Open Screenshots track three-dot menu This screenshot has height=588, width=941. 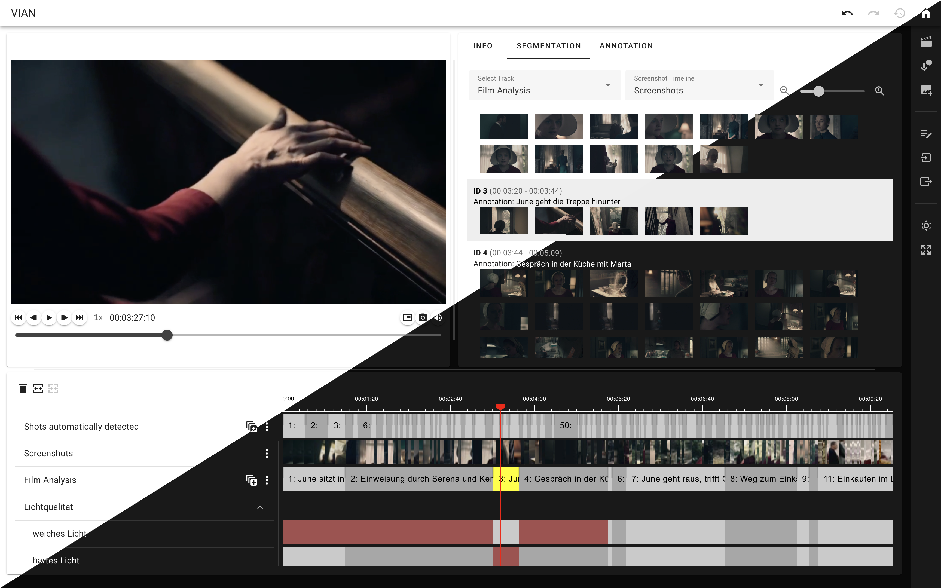(x=267, y=454)
